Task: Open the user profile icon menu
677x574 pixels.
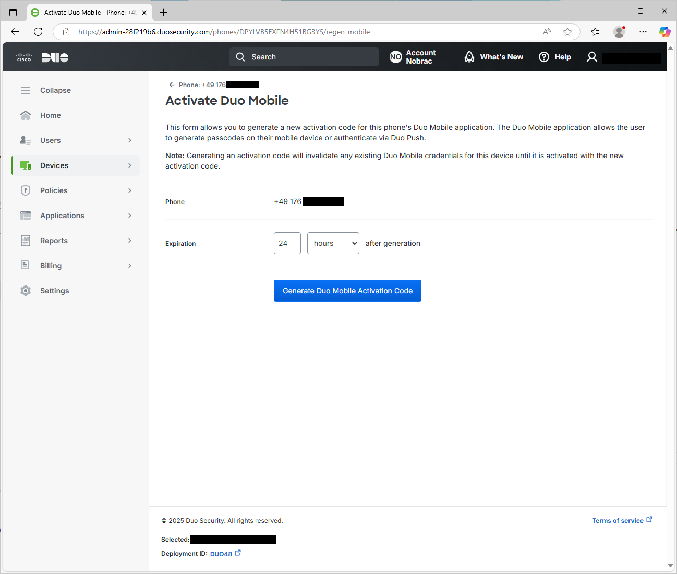Action: tap(592, 57)
